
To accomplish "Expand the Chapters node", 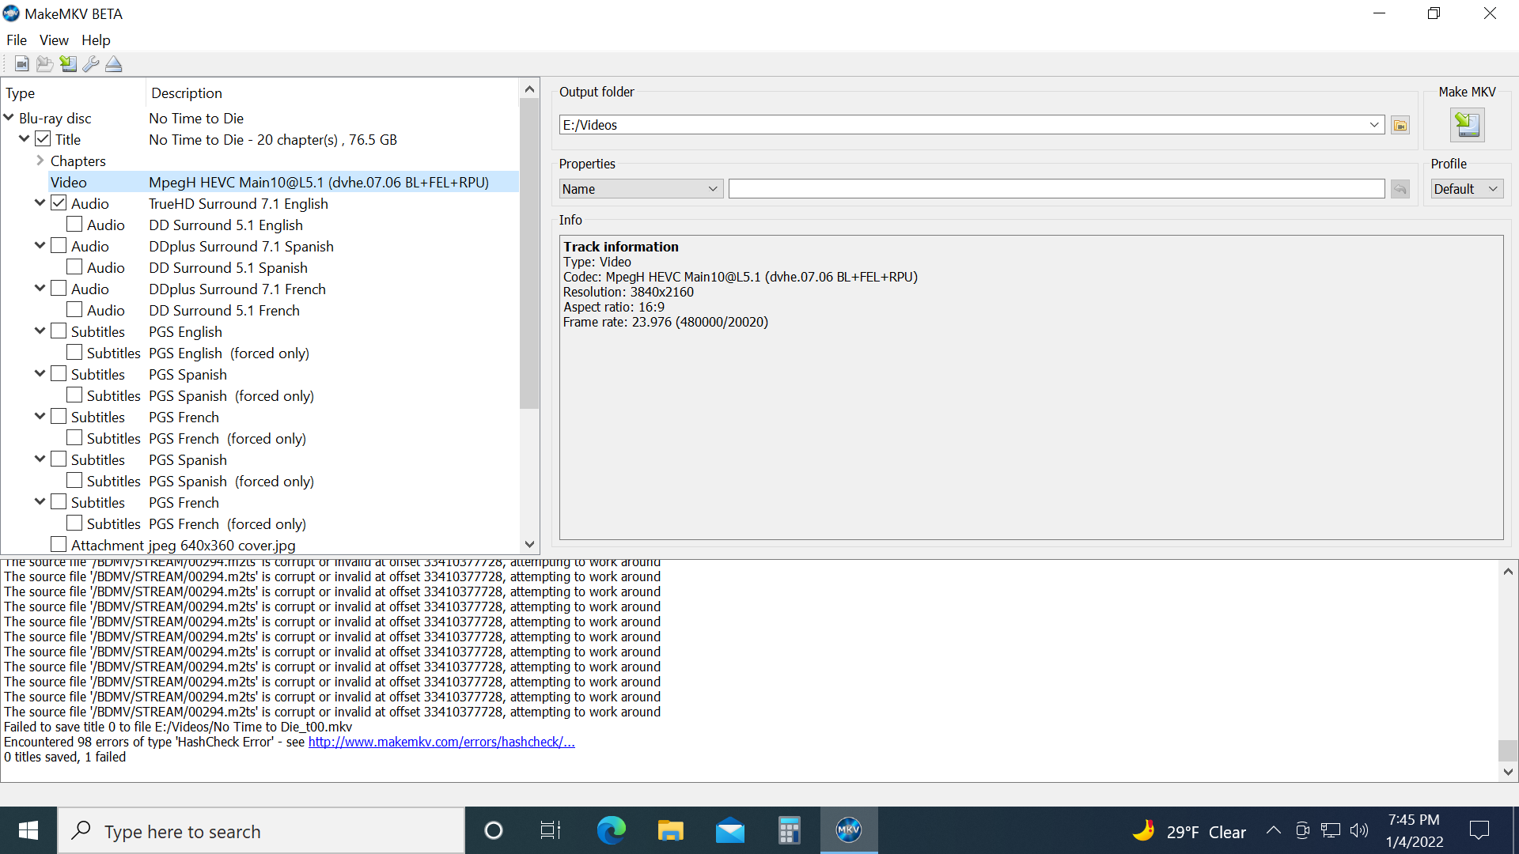I will tap(40, 161).
